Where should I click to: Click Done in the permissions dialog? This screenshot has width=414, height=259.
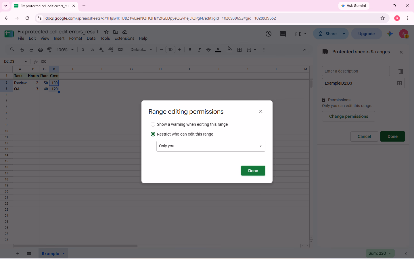pyautogui.click(x=253, y=171)
